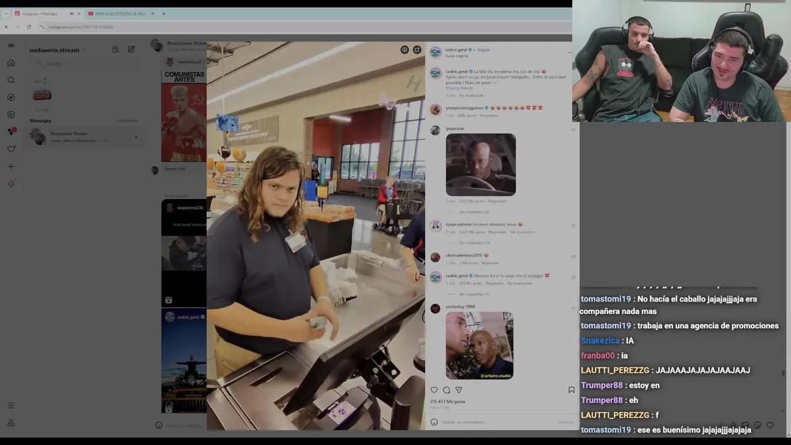Open Messages icon with red badge

[x=11, y=132]
